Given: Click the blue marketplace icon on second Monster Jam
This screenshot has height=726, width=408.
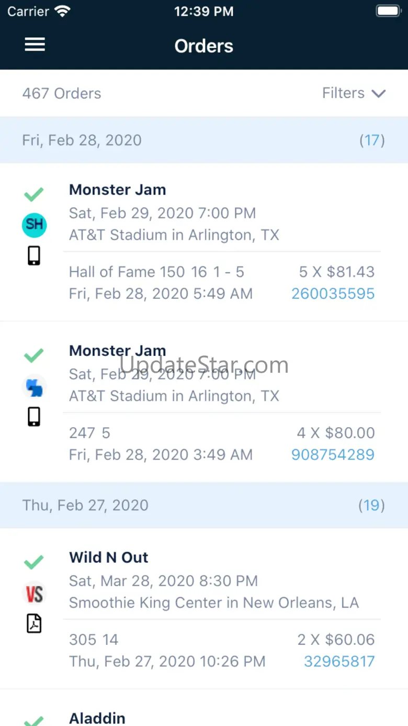Looking at the screenshot, I should pos(35,387).
